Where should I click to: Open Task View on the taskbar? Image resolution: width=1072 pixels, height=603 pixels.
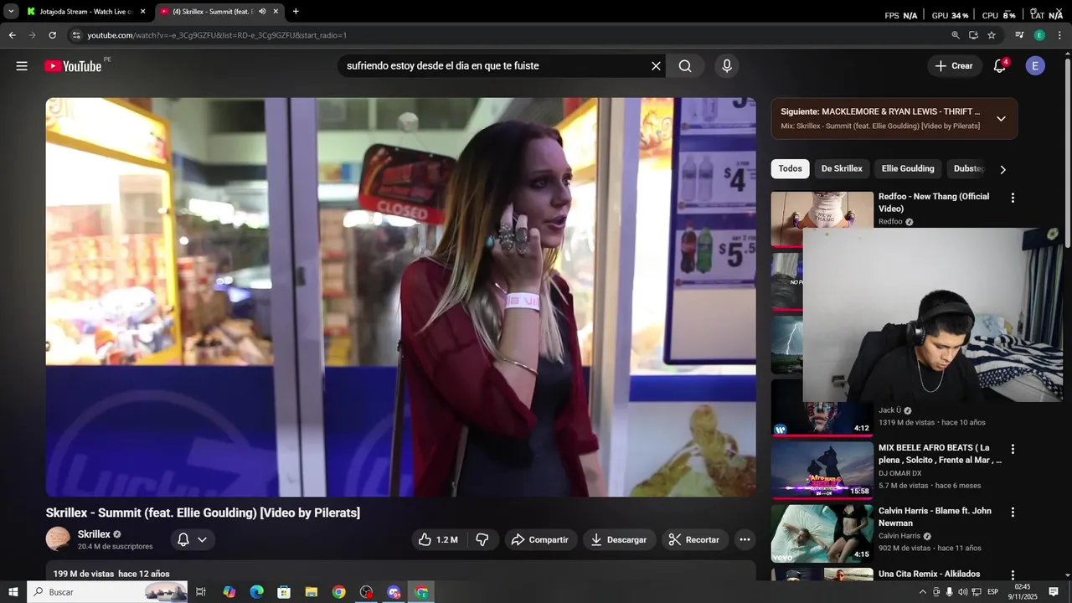pos(201,592)
